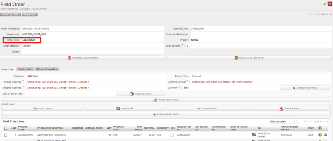
Task: Tick the checkbox for line 1
Action: (x=6, y=135)
